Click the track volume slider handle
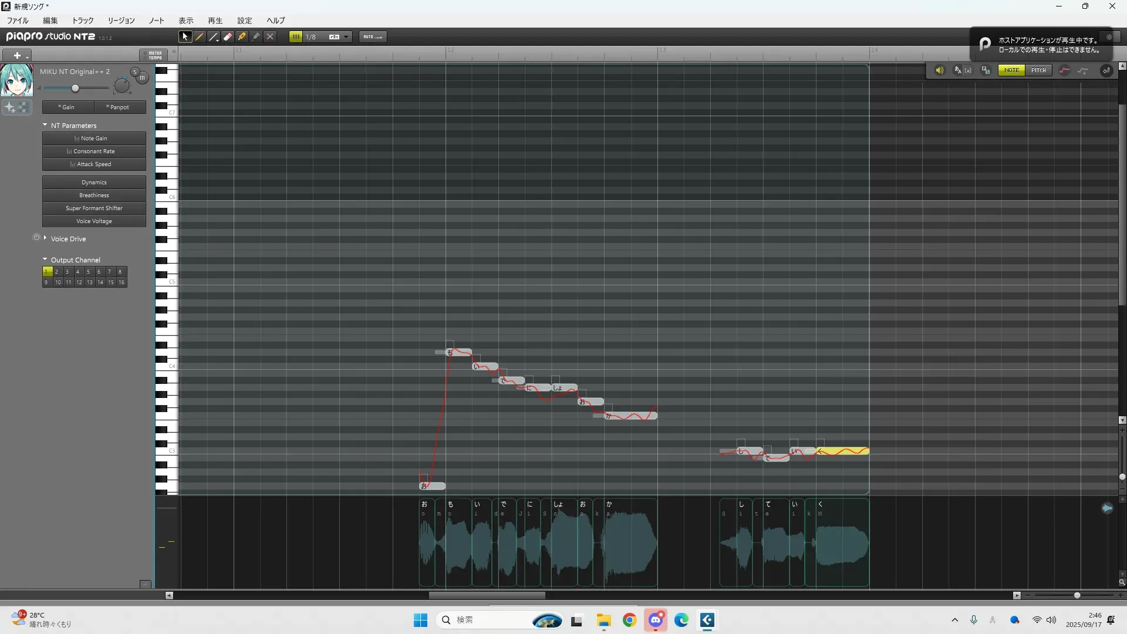Screen dimensions: 1127x634 pyautogui.click(x=75, y=88)
